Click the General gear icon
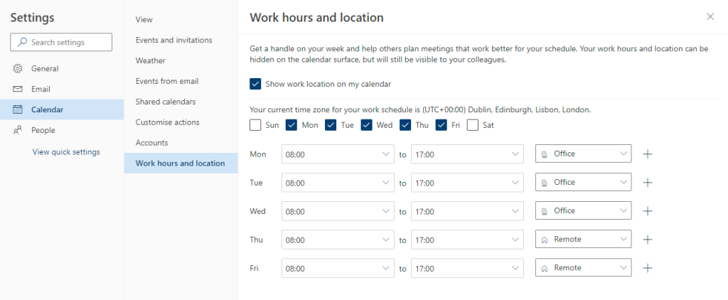The width and height of the screenshot is (728, 300). pyautogui.click(x=18, y=69)
